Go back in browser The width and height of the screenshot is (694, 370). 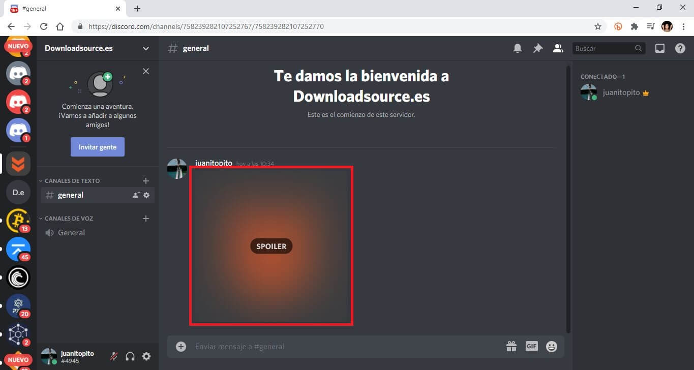point(11,26)
